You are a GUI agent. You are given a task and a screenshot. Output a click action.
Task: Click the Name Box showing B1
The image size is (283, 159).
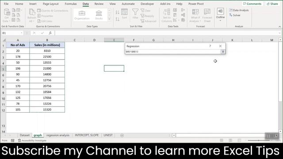(11, 33)
